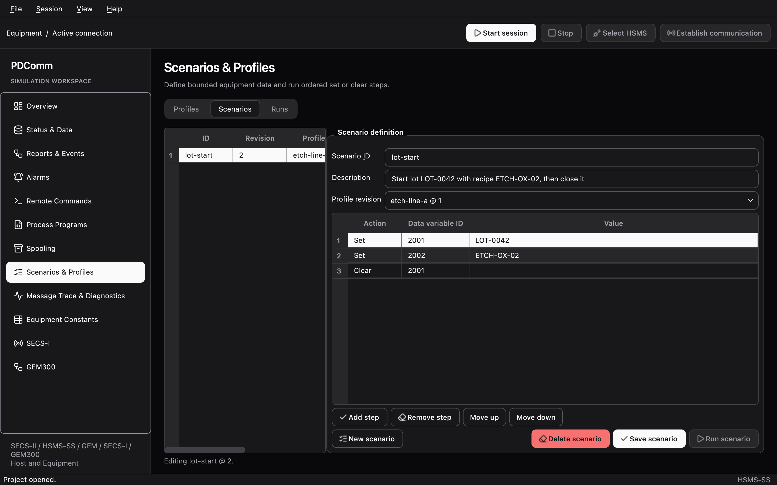This screenshot has width=777, height=485.
Task: Open the View menu
Action: (84, 9)
